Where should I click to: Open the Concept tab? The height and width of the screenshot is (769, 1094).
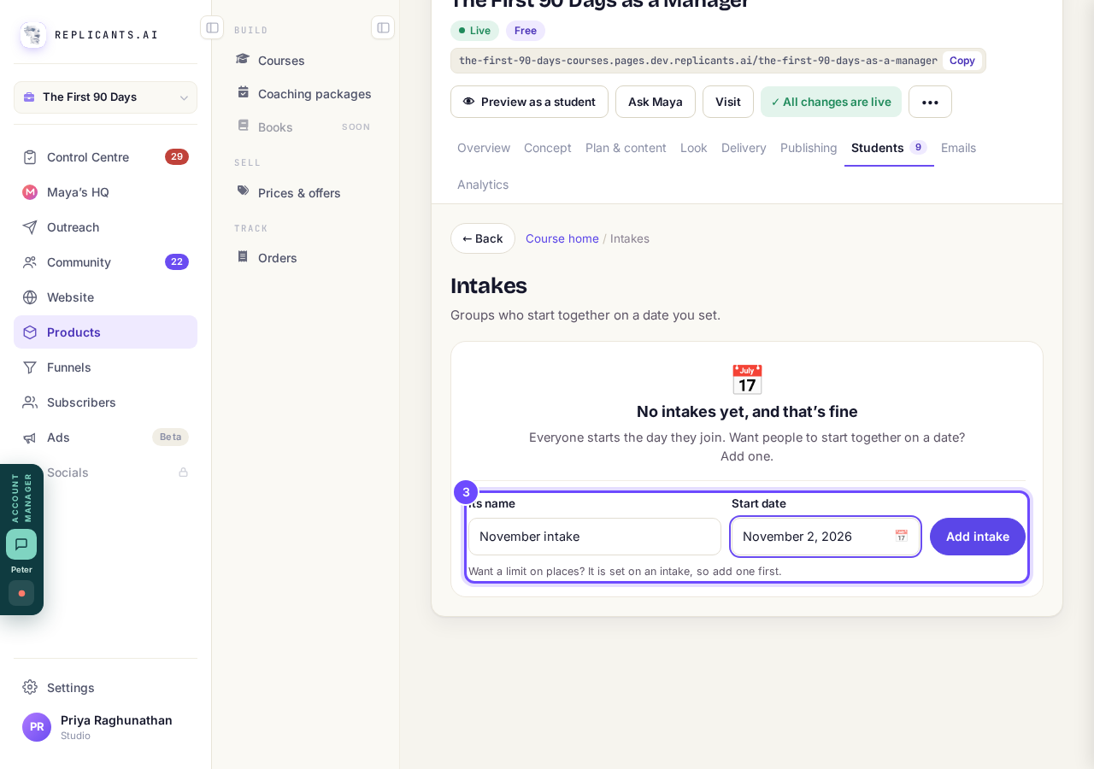click(548, 148)
